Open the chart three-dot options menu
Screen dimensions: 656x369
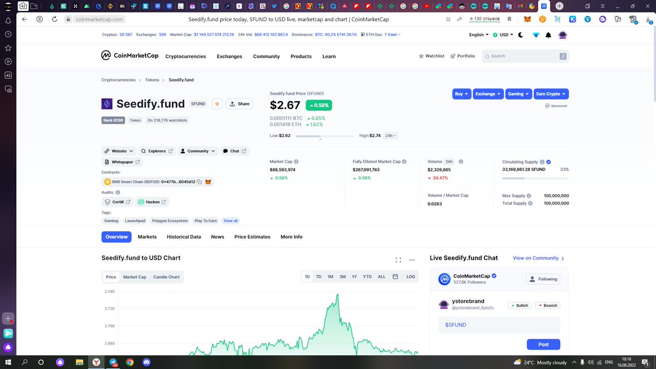412,260
